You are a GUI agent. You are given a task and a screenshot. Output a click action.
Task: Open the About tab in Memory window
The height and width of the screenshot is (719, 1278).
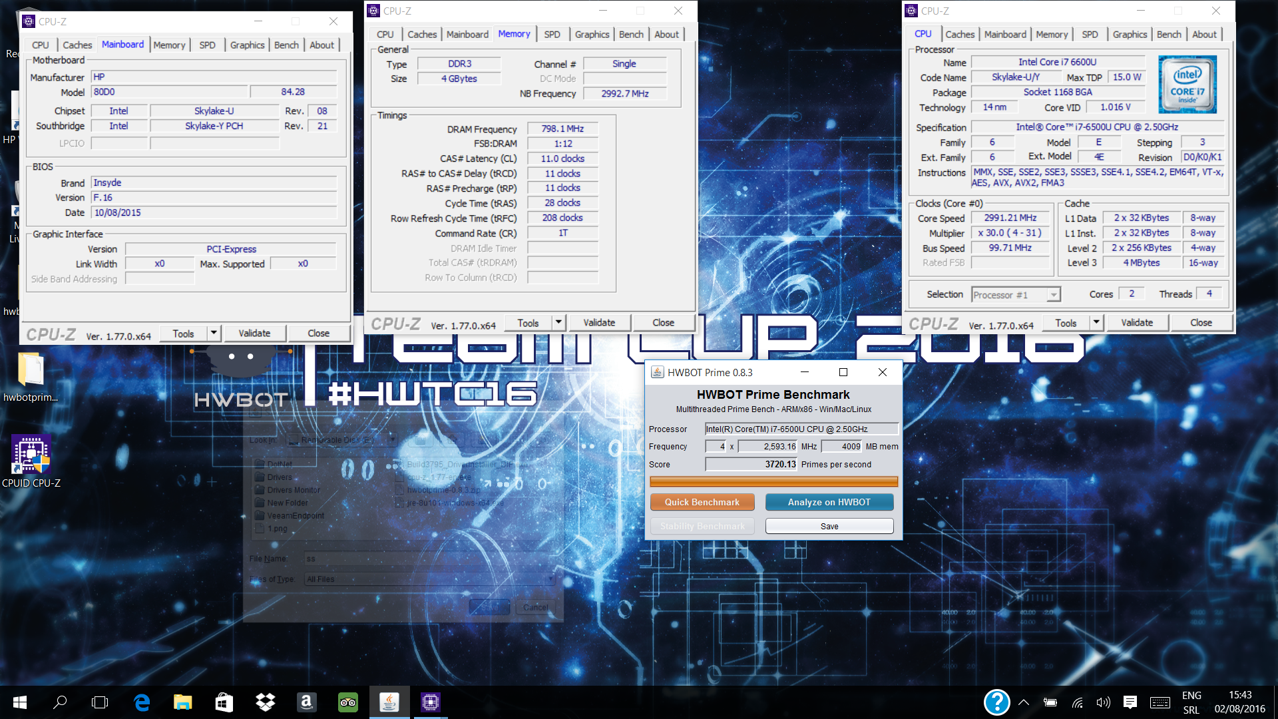point(666,34)
